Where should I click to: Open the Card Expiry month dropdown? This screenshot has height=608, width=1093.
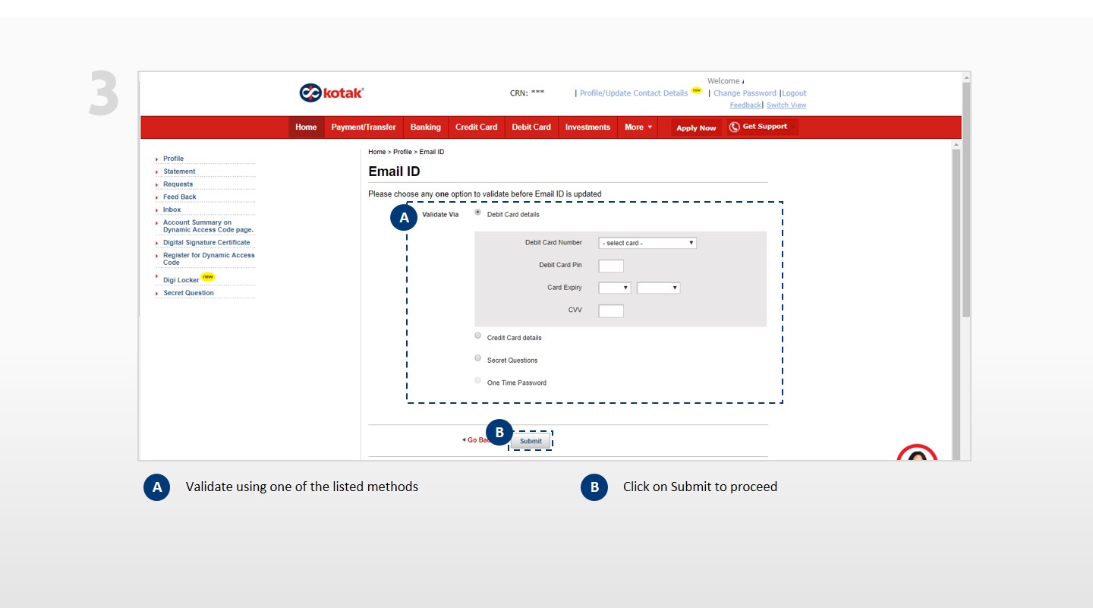[614, 288]
